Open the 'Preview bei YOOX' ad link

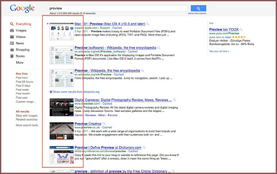[x=224, y=30]
